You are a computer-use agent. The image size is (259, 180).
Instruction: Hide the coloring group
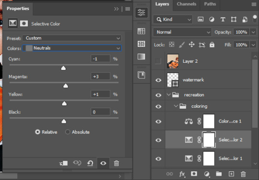[x=158, y=106]
